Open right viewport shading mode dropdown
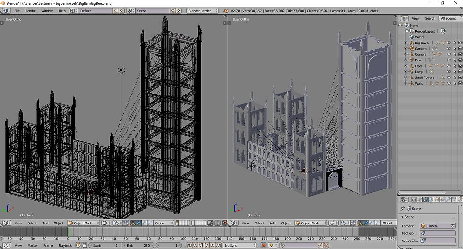This screenshot has width=463, height=249. coord(334,223)
